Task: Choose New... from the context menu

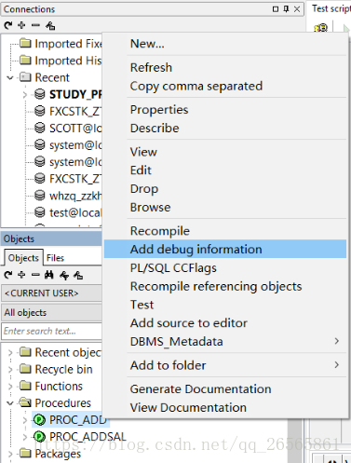Action: [x=225, y=44]
